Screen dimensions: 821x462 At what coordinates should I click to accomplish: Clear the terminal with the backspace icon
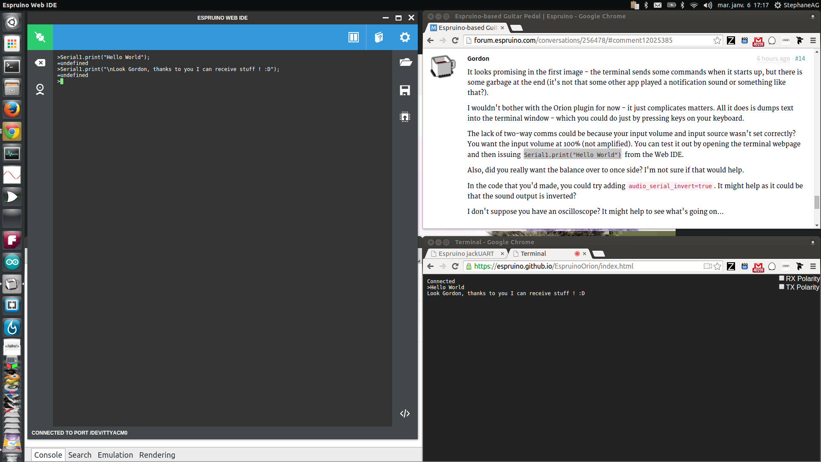coord(40,63)
